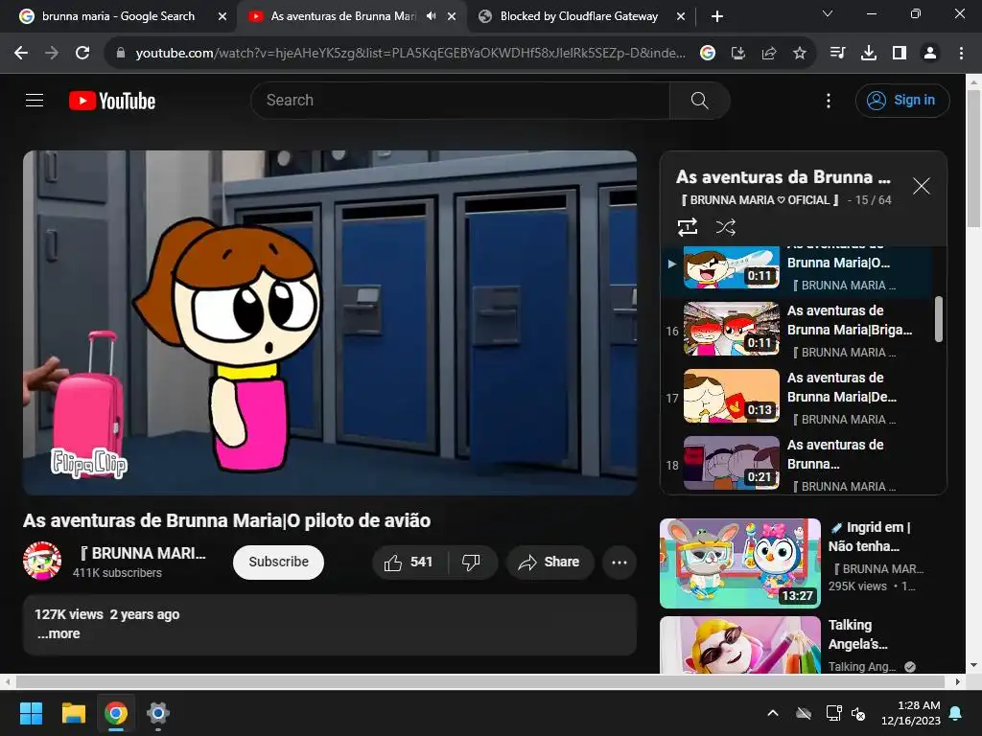
Task: Switch to brunna maria Google Search tab
Action: coord(118,16)
